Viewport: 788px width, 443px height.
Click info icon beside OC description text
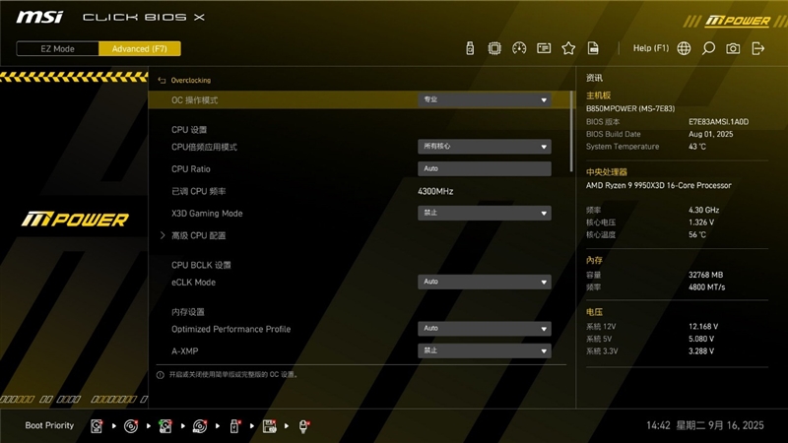tap(161, 375)
